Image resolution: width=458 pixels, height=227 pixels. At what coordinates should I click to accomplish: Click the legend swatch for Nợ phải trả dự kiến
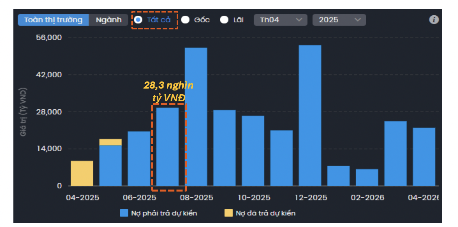click(x=124, y=213)
